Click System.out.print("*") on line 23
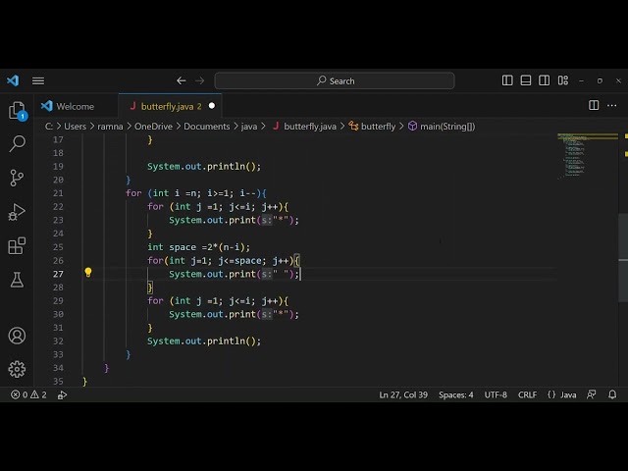This screenshot has width=628, height=471. pyautogui.click(x=234, y=220)
